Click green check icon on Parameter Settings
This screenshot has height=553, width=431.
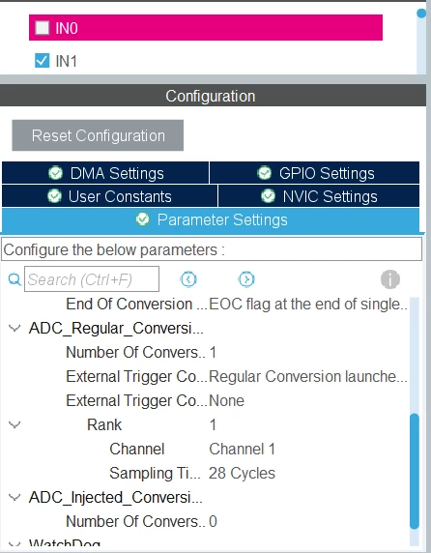tap(143, 219)
